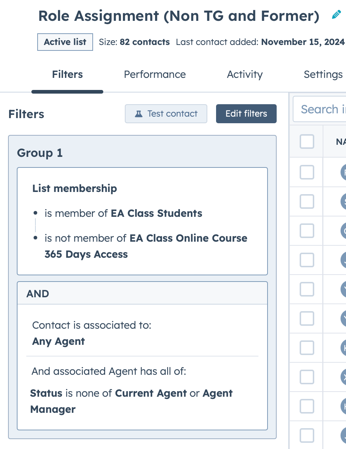The width and height of the screenshot is (346, 449).
Task: Click the AND filter block header
Action: tap(142, 294)
